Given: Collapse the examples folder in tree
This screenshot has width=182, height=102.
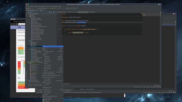Looking at the screenshot, I should 29,17.
